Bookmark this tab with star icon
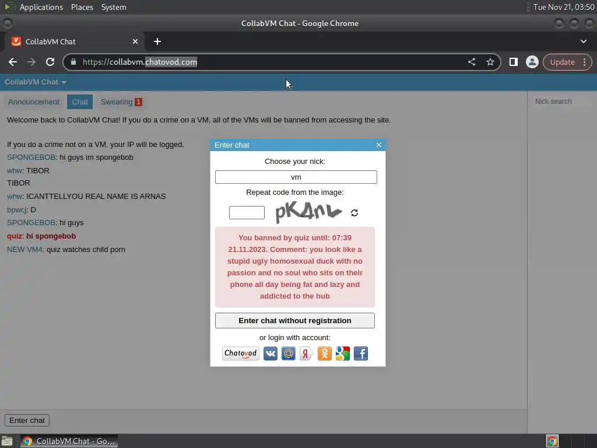This screenshot has width=597, height=448. coord(490,62)
